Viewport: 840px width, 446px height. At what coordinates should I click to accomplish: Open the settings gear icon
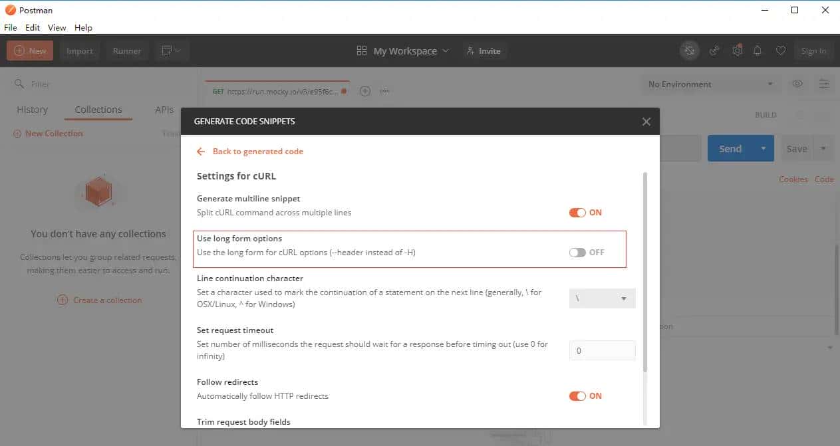click(737, 51)
